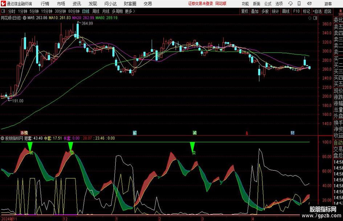
Task: Open the 选项 menu
Action: click(279, 4)
